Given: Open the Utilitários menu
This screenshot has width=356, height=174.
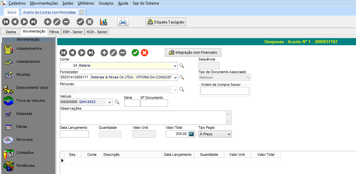Looking at the screenshot, I should [x=86, y=3].
